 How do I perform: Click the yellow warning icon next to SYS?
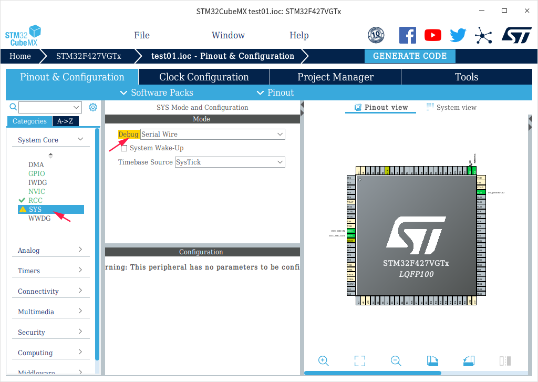click(x=23, y=209)
